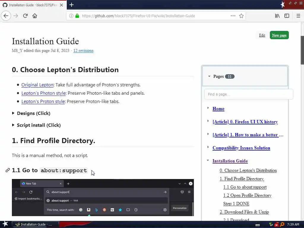This screenshot has width=304, height=228.
Task: Jump to 1.2 Open Profile Directory section
Action: click(x=247, y=195)
